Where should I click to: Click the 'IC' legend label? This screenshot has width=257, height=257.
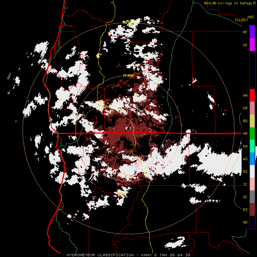(x=245, y=184)
